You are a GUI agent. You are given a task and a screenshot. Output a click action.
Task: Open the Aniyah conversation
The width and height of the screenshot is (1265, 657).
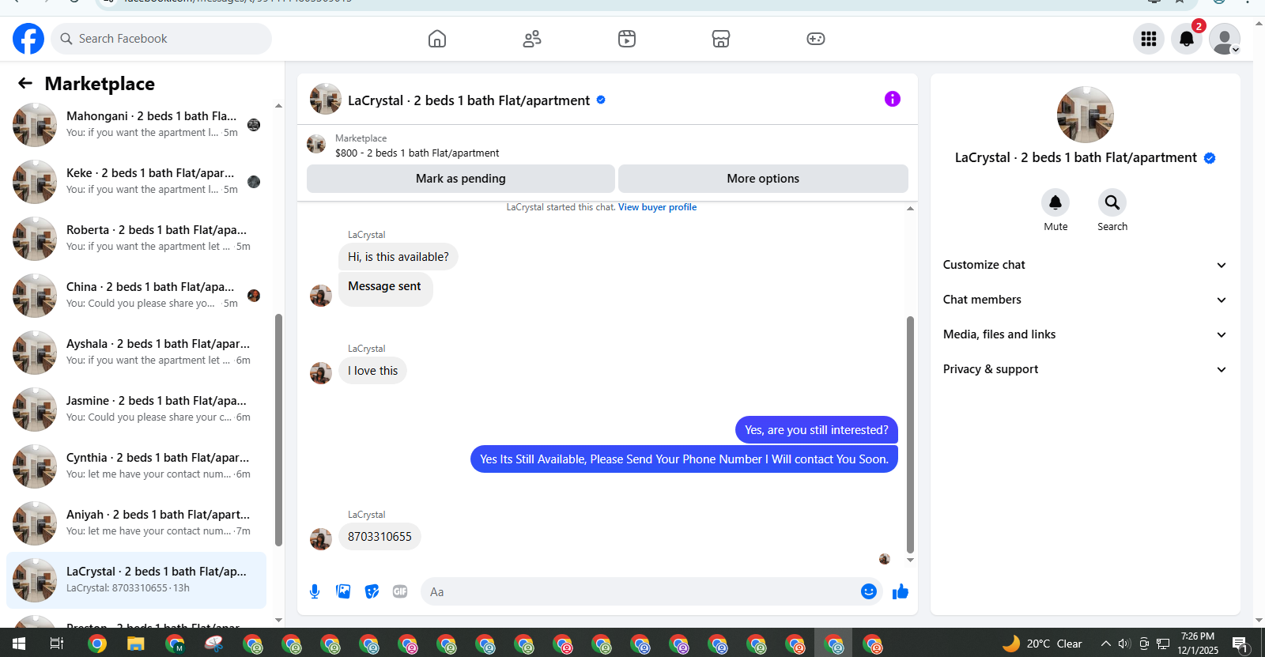[136, 523]
